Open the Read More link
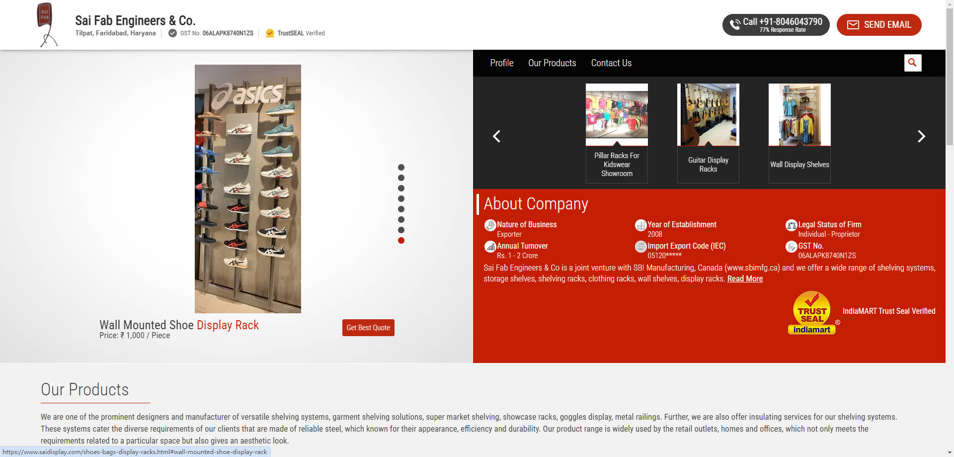Image resolution: width=954 pixels, height=457 pixels. 745,279
